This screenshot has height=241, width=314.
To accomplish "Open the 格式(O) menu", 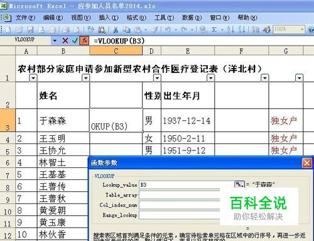I will pos(136,18).
